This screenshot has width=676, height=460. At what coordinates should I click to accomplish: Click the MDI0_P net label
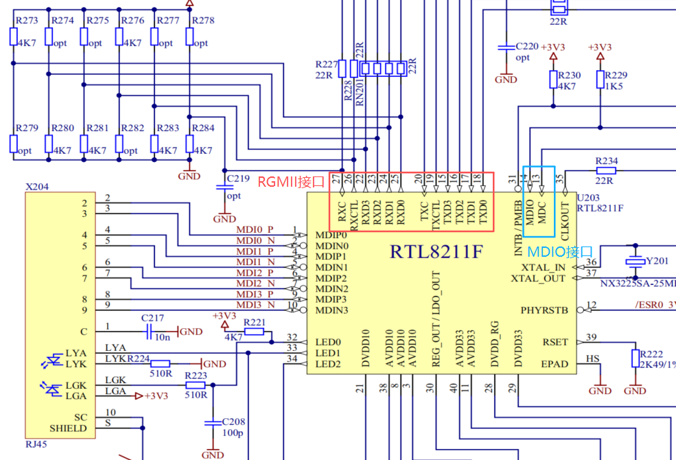click(x=255, y=230)
